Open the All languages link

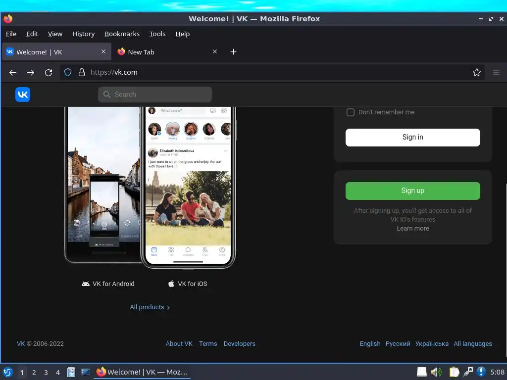[x=472, y=344]
